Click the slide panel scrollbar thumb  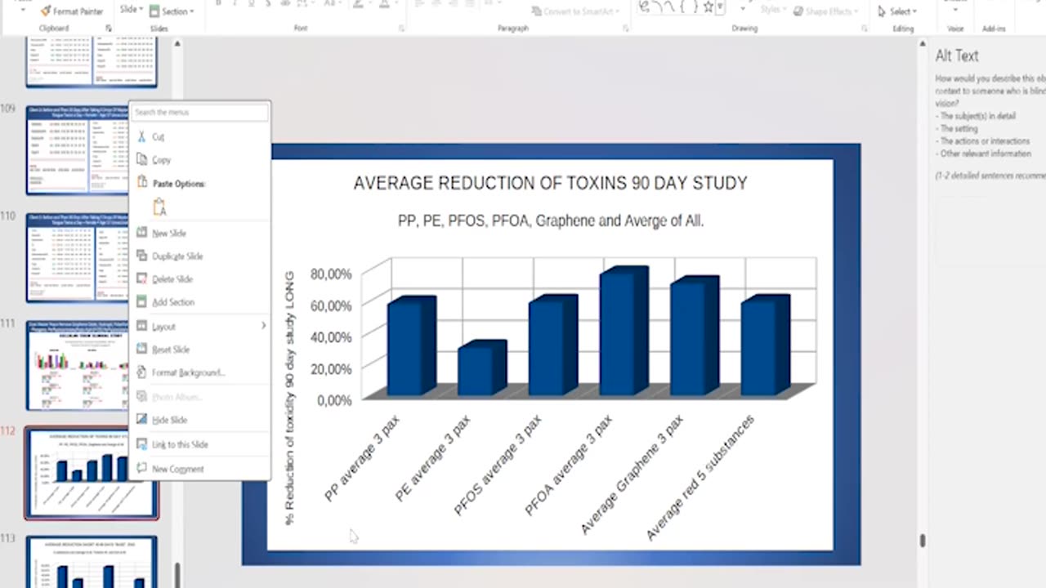pyautogui.click(x=177, y=575)
